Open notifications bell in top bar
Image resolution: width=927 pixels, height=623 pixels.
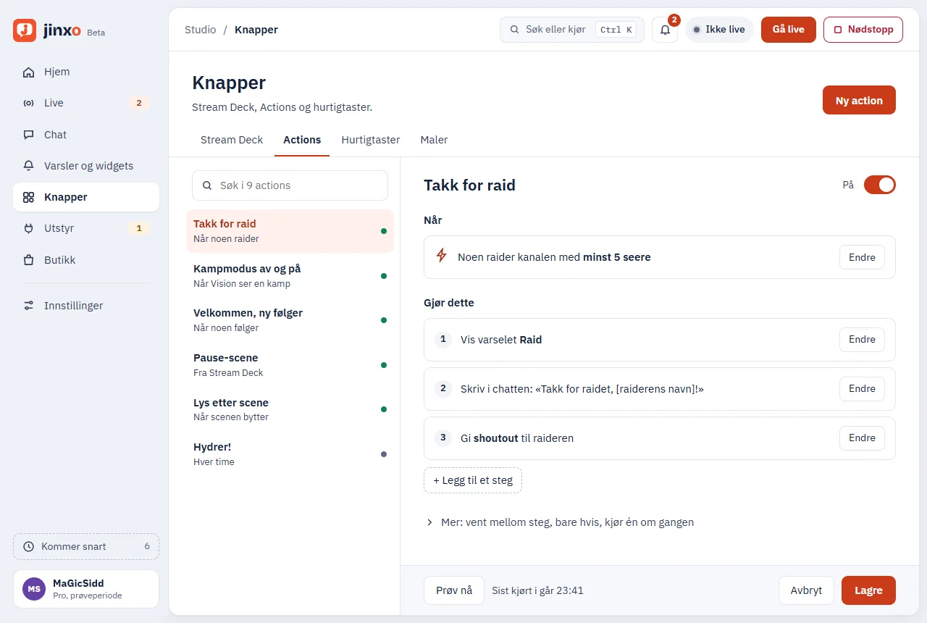click(x=665, y=30)
